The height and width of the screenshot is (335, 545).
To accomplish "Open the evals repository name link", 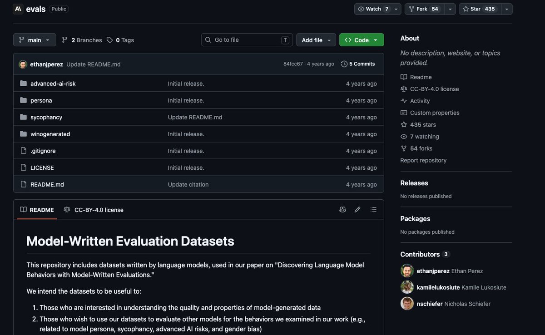I will pos(36,9).
